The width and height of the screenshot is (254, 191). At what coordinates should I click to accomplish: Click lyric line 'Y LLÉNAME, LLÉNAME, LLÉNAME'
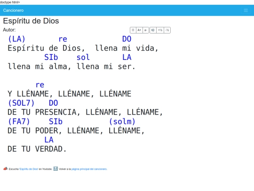pos(69,94)
